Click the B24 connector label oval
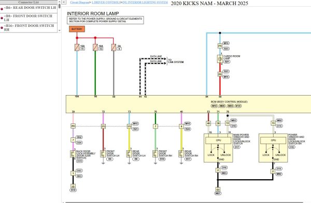This screenshot has width=311, height=203. 188,129
